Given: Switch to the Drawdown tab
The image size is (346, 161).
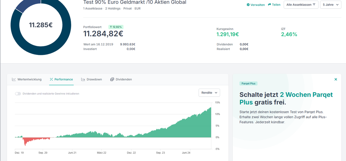Looking at the screenshot, I should pos(92,79).
